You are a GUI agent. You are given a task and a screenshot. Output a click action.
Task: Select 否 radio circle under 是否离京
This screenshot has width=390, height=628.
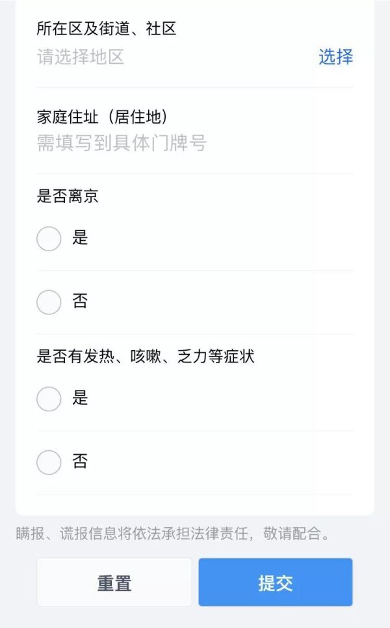49,302
